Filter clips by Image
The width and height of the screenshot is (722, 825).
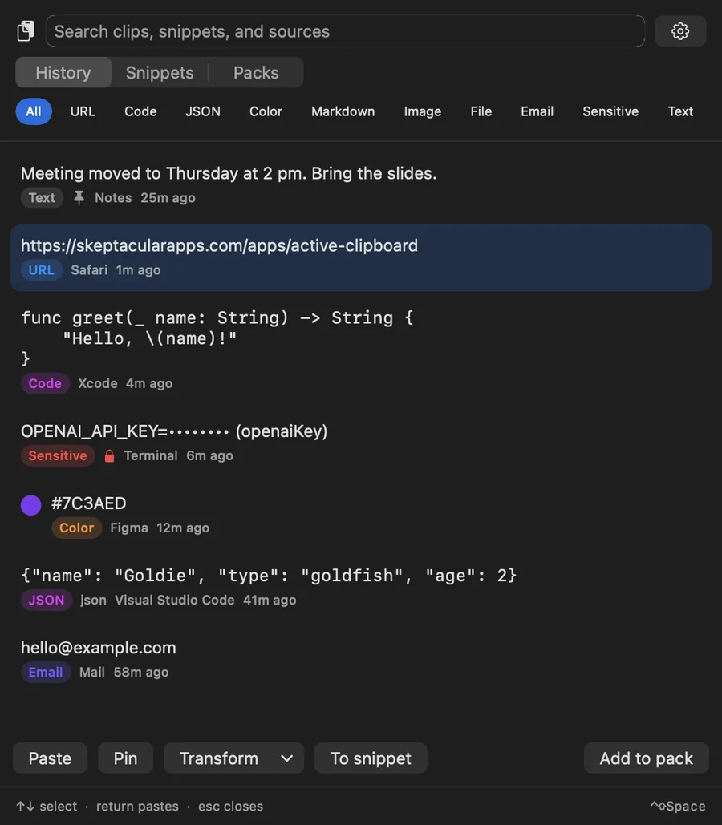tap(422, 111)
